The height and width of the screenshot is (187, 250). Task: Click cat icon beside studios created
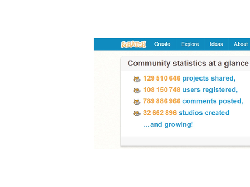tap(136, 113)
